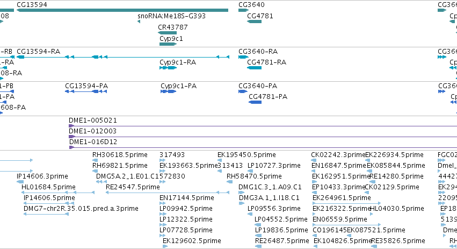Select the DME1-012003 label

pyautogui.click(x=92, y=131)
